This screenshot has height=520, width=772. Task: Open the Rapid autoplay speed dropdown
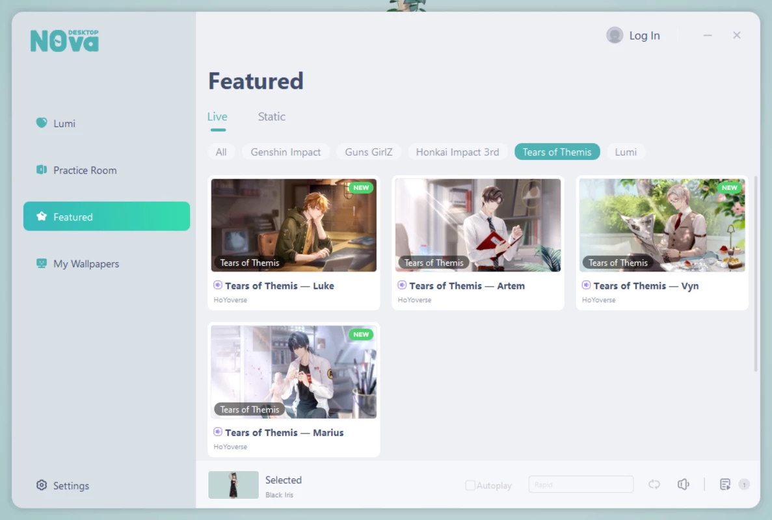pyautogui.click(x=581, y=485)
